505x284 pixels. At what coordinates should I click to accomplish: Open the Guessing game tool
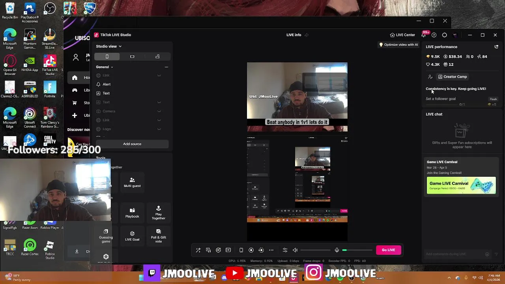106,236
